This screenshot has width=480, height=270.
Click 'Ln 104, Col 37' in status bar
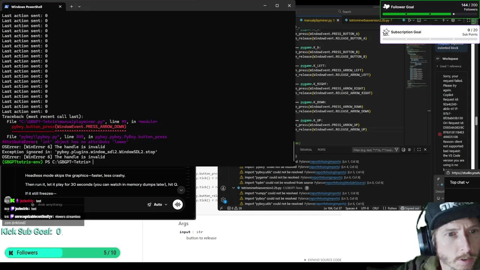[333, 208]
